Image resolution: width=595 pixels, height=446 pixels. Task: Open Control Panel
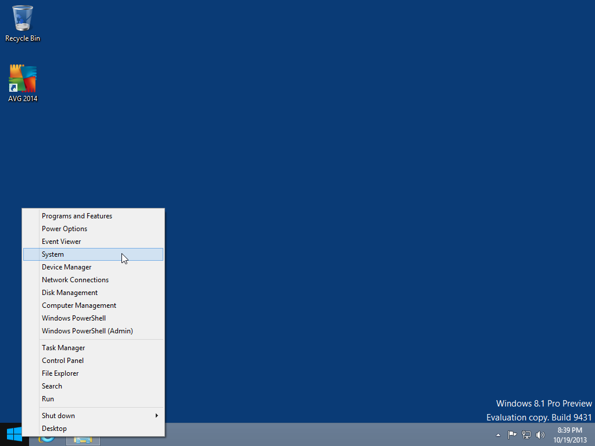click(93, 361)
